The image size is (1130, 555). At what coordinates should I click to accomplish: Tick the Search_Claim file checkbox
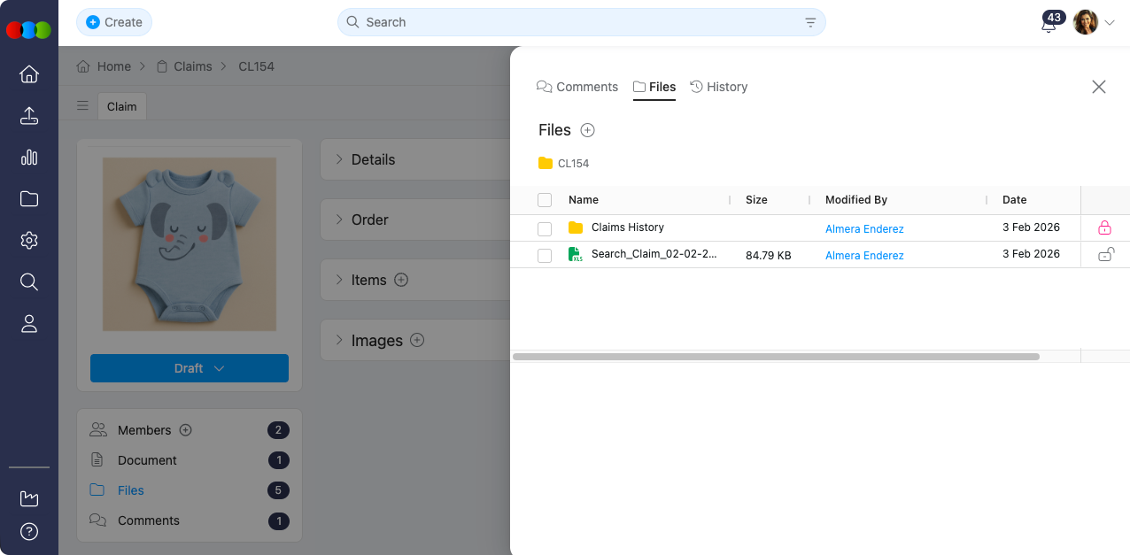pos(545,256)
